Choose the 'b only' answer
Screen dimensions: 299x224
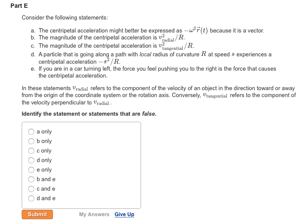[x=32, y=141]
